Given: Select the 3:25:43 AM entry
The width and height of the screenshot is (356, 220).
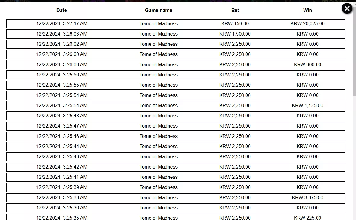Looking at the screenshot, I should click(176, 157).
